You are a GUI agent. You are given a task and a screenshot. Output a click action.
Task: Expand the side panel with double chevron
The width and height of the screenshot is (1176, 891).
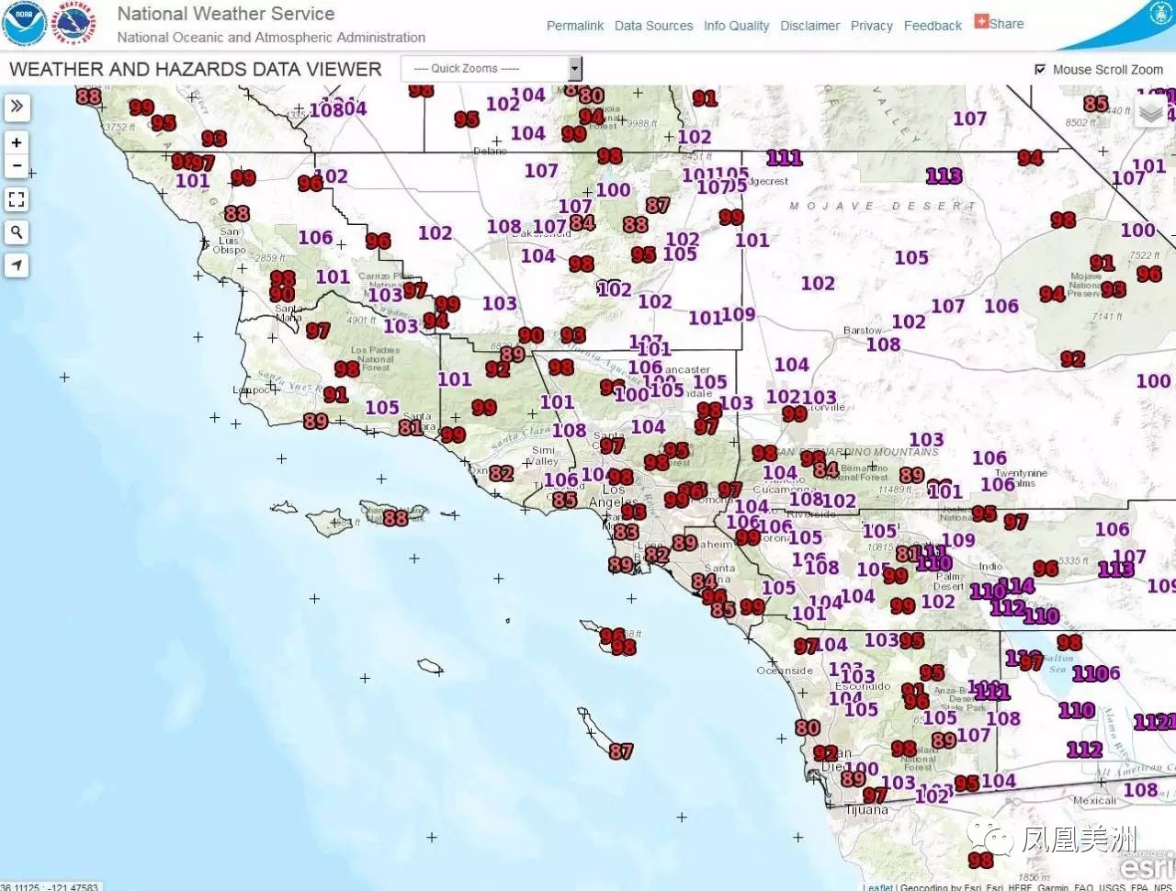[x=17, y=107]
